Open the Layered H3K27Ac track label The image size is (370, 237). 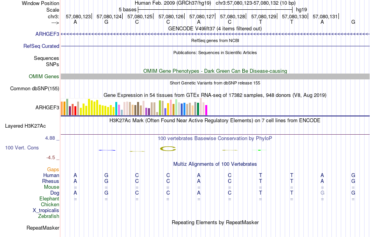(25, 126)
